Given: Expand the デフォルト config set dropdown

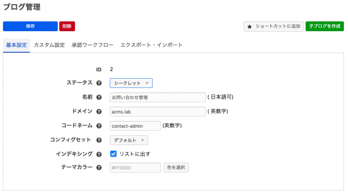Looking at the screenshot, I should [x=129, y=140].
